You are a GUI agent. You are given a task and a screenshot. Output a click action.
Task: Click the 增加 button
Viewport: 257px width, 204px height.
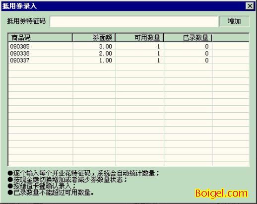tap(234, 21)
